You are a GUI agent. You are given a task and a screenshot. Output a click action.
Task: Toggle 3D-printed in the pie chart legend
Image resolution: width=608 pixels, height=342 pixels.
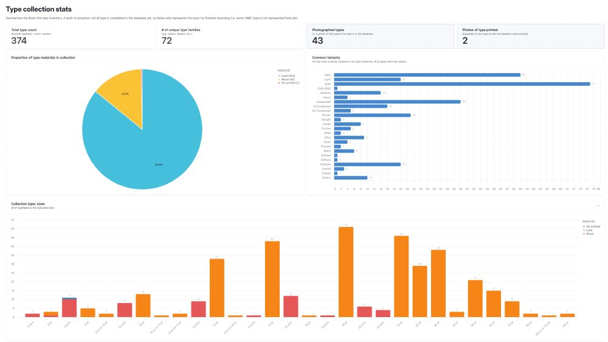click(288, 83)
